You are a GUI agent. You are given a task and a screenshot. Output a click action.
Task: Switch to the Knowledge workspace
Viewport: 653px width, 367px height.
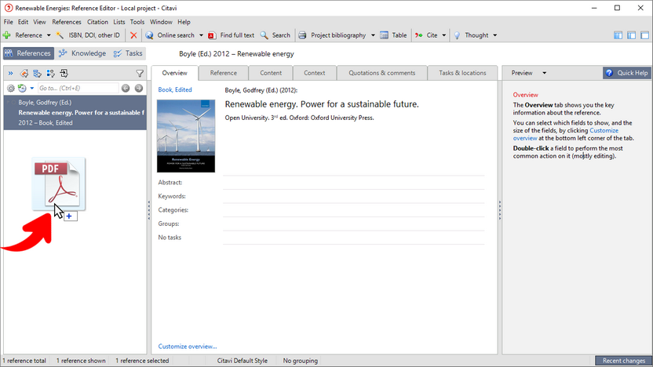point(82,53)
